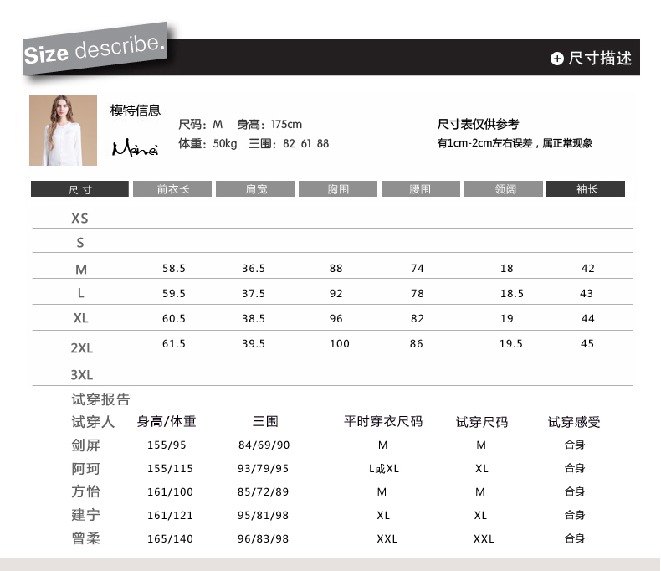Choose the 3XL size row label
The image size is (661, 571).
(x=81, y=374)
